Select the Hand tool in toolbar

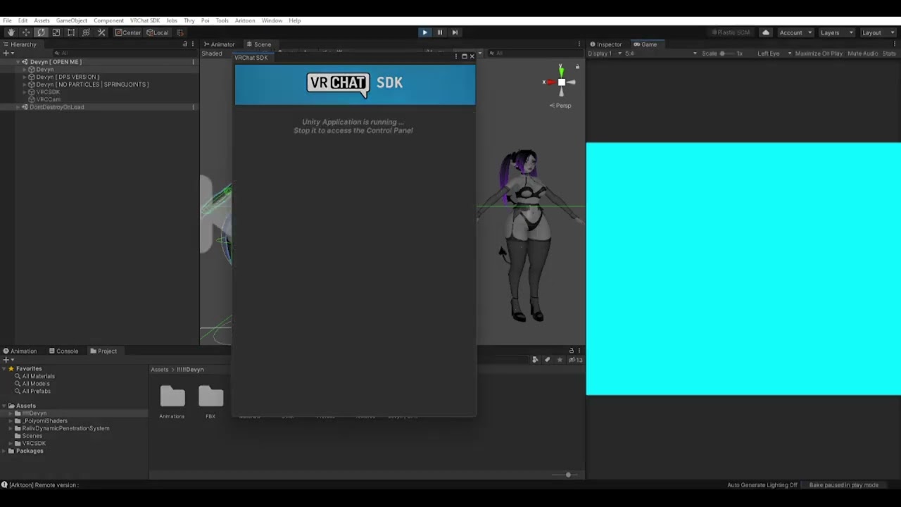pos(11,32)
